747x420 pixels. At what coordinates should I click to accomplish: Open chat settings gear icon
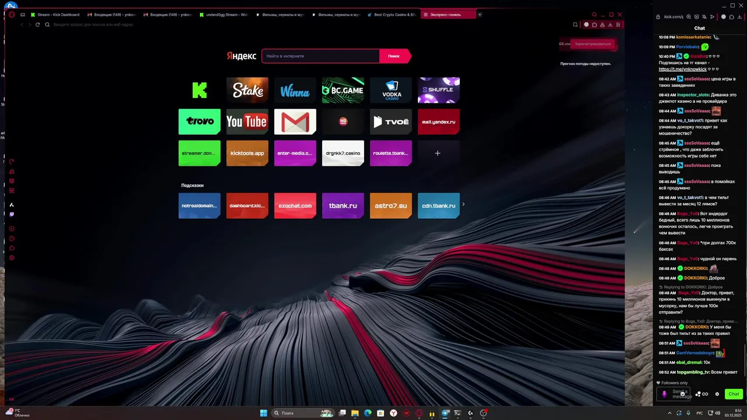(x=717, y=394)
